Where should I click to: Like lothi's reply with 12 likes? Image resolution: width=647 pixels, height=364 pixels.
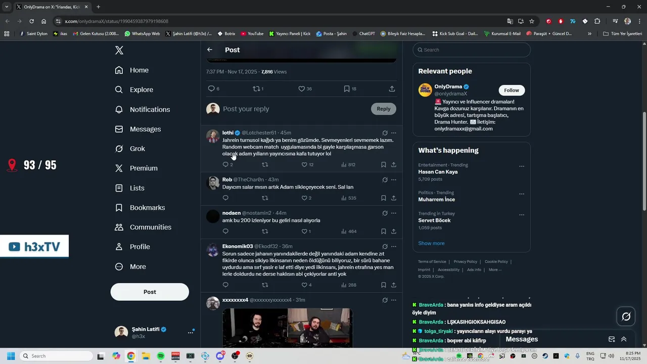[x=307, y=165]
